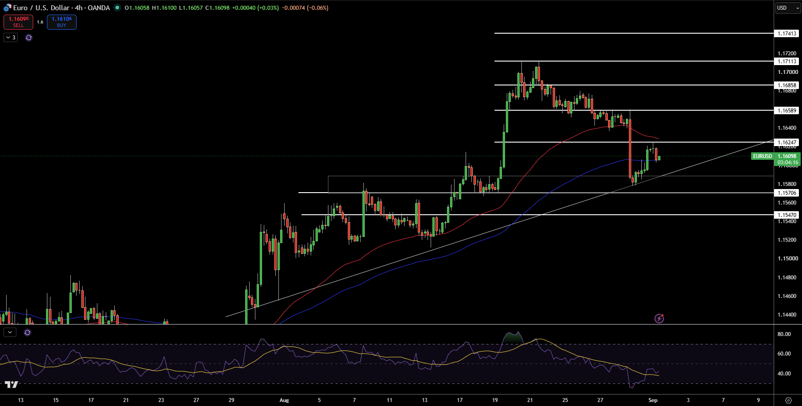The image size is (802, 406).
Task: Open the lightning bolt events icon
Action: pos(659,318)
